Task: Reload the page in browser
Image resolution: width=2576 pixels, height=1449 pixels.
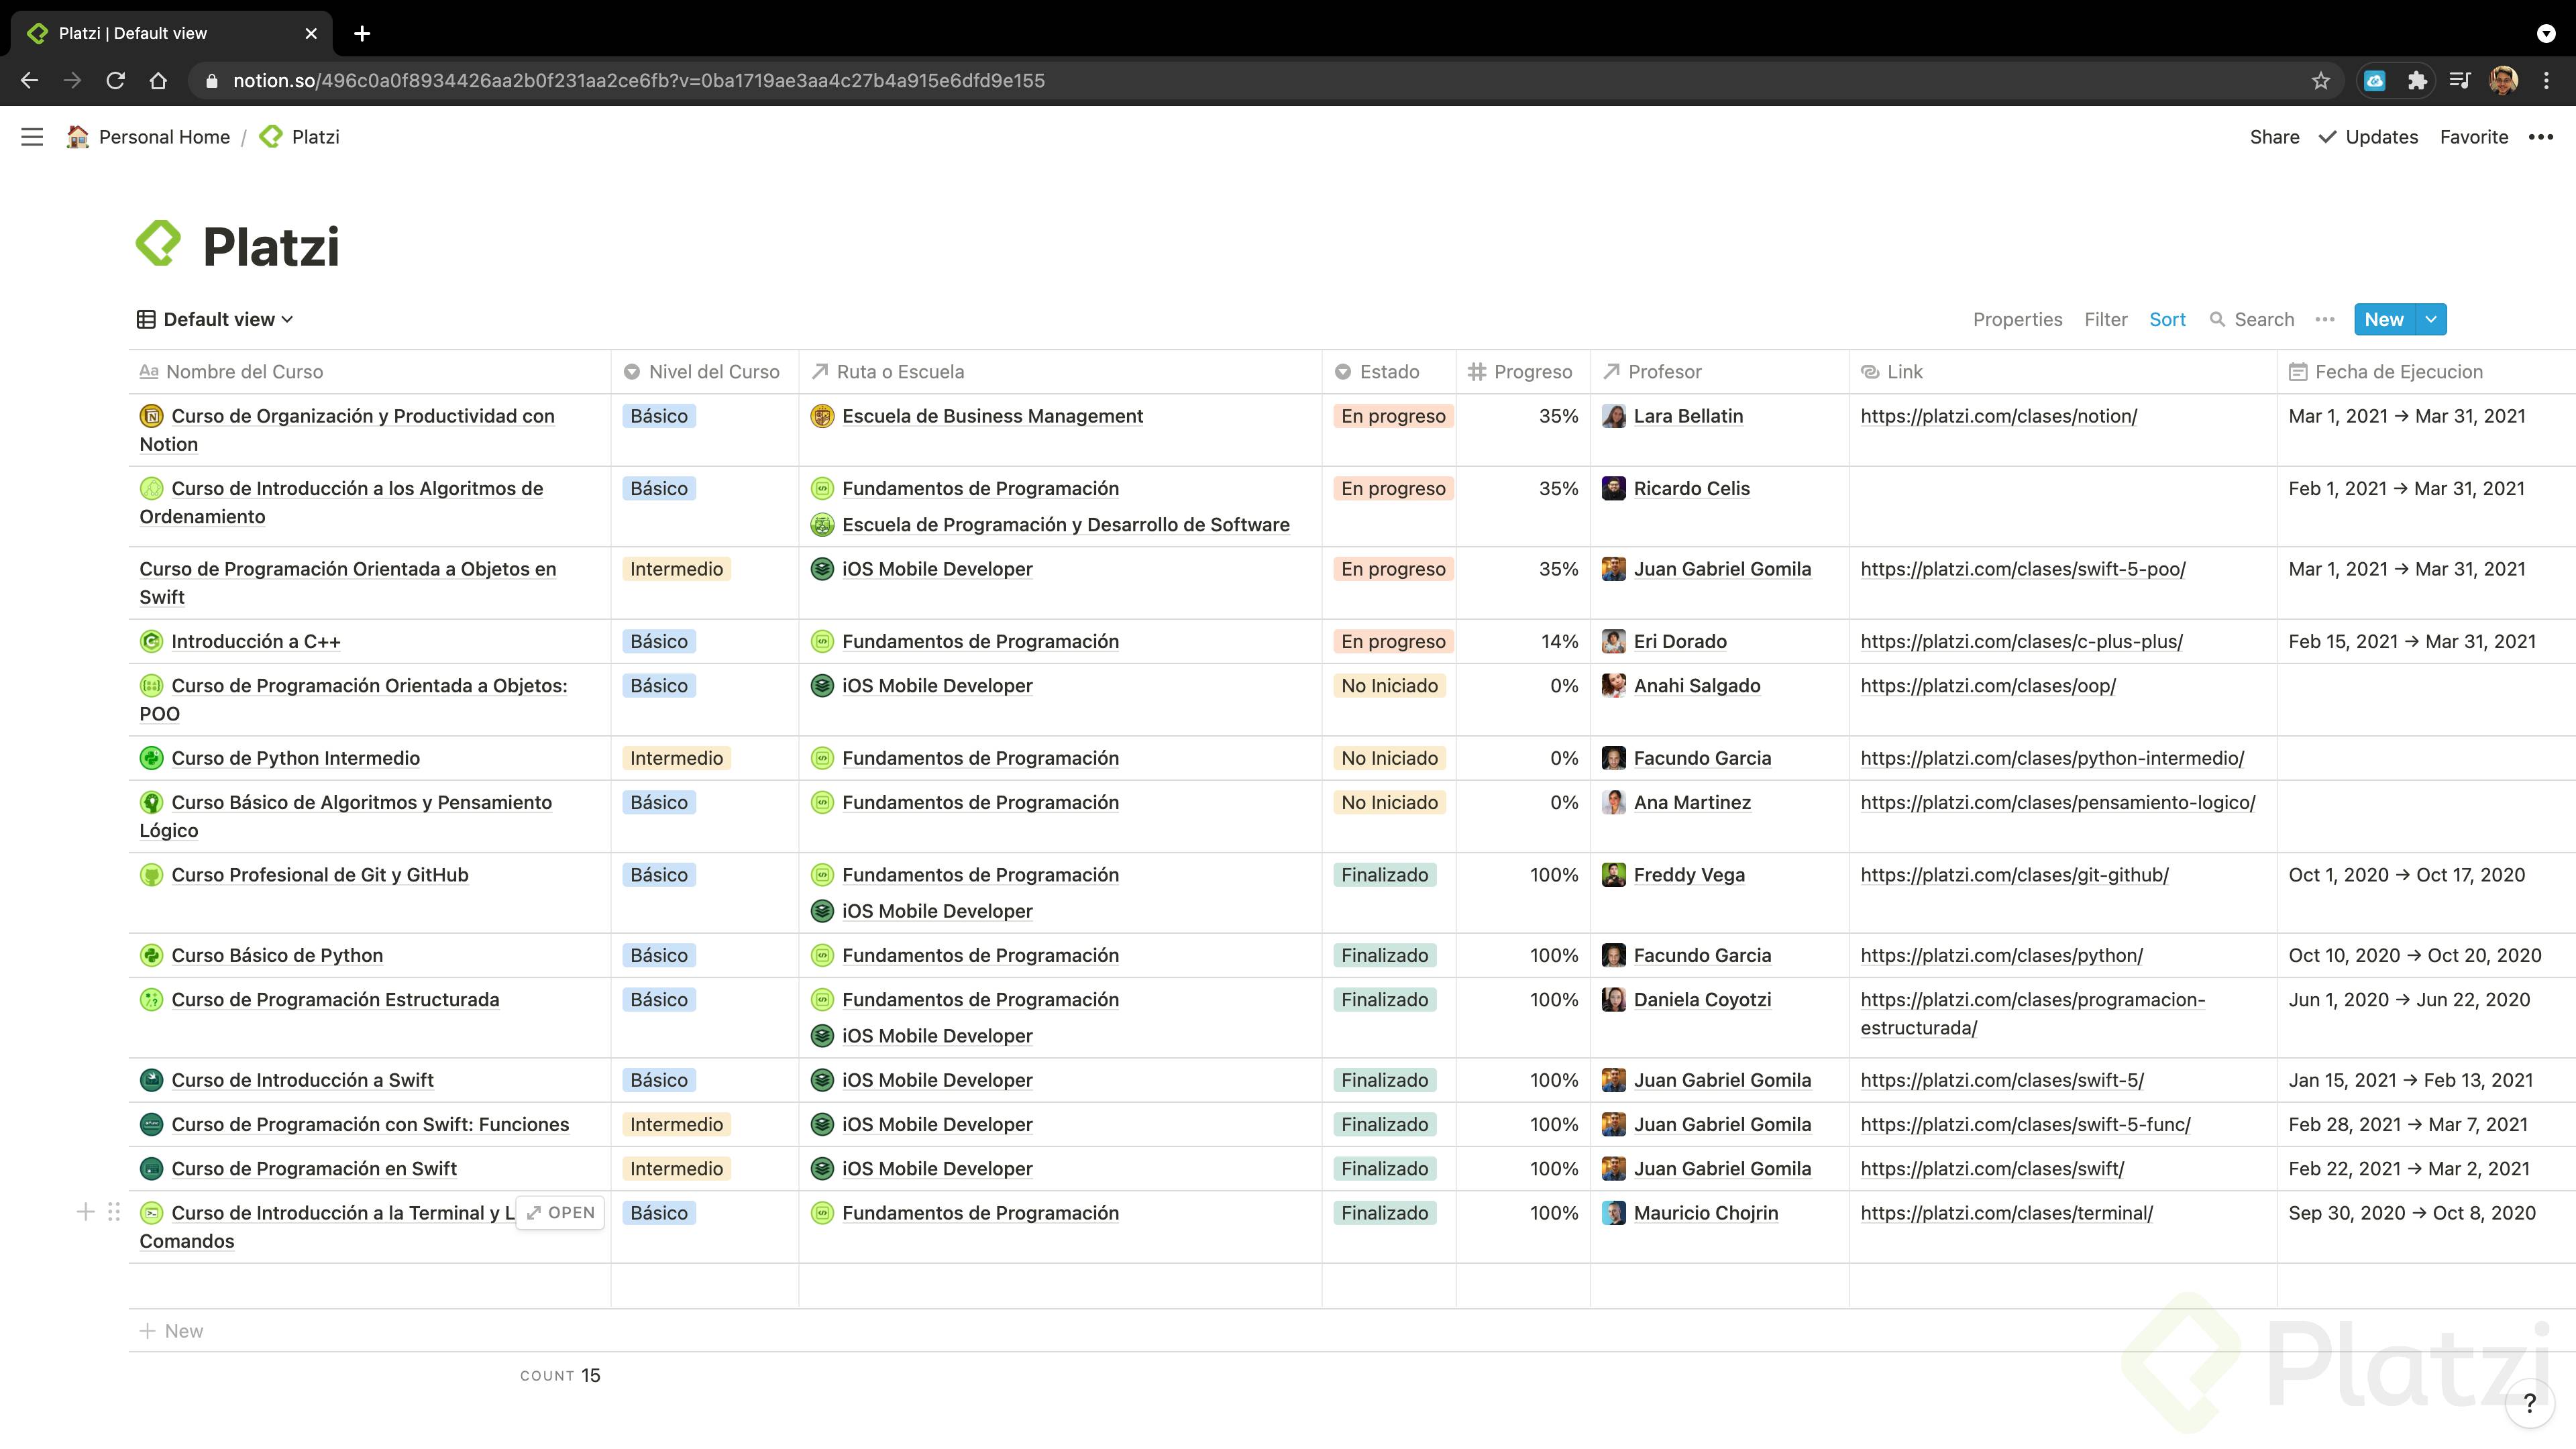Action: [116, 81]
